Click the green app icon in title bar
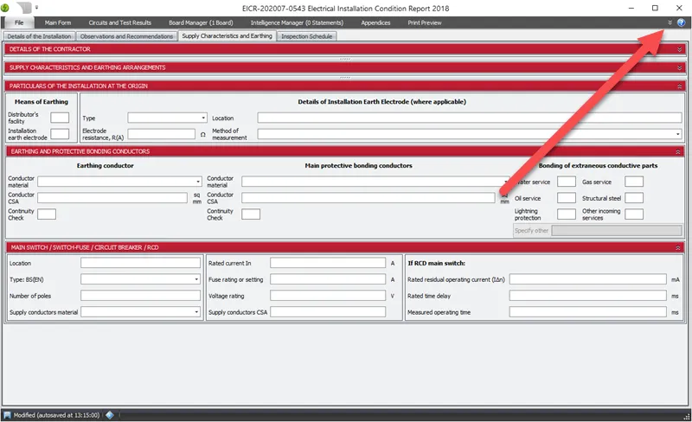This screenshot has width=692, height=422. pos(10,7)
